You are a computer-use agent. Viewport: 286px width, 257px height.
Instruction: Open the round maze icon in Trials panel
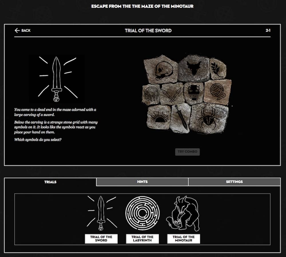pyautogui.click(x=142, y=213)
